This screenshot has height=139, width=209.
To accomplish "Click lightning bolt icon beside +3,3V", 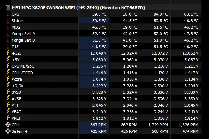I will [8, 85].
